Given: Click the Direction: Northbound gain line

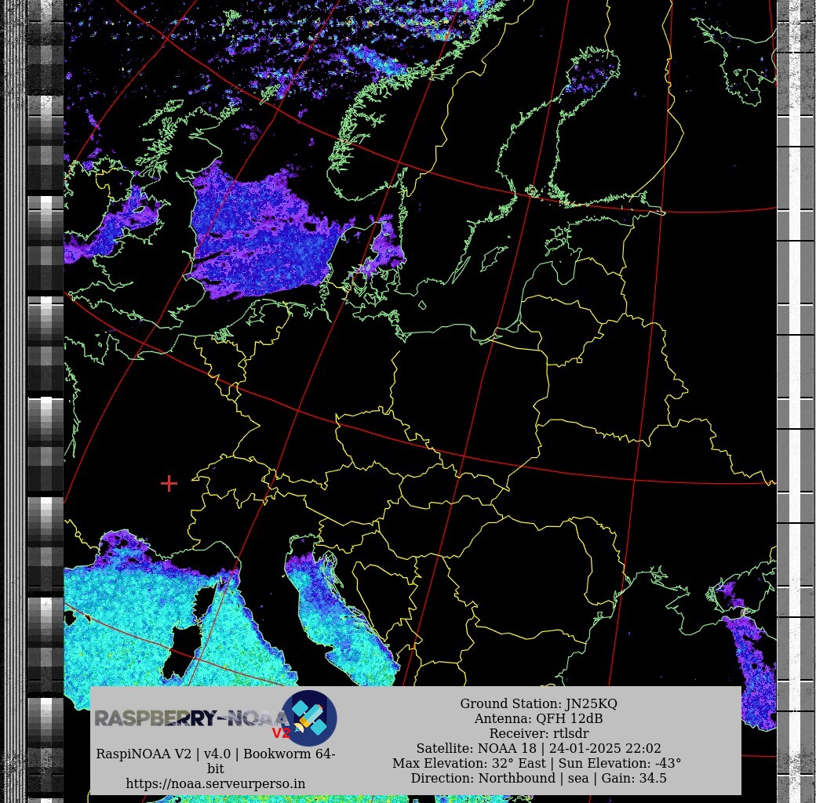Looking at the screenshot, I should coord(538,778).
